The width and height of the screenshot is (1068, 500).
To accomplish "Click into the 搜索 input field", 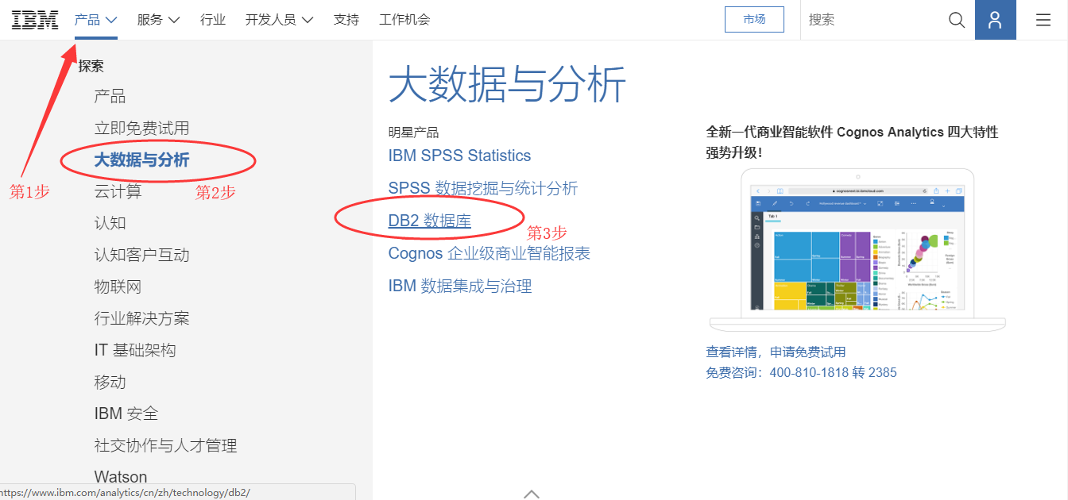I will (874, 20).
